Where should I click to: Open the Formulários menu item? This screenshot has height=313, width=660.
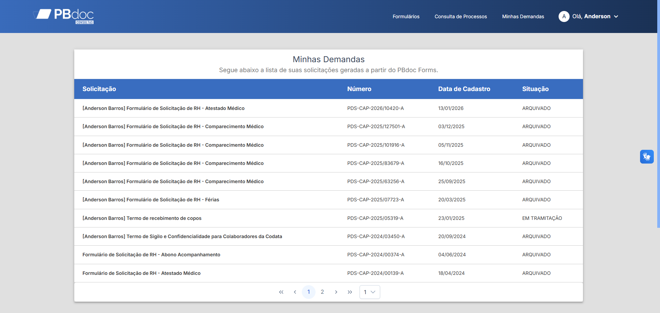[x=406, y=16]
